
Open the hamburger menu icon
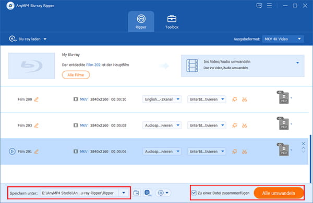(x=270, y=5)
